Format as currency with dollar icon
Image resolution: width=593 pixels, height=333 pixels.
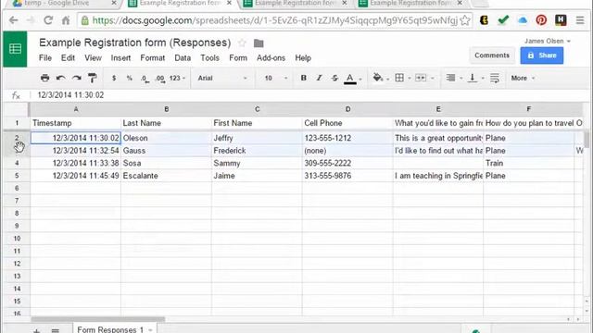coord(114,78)
